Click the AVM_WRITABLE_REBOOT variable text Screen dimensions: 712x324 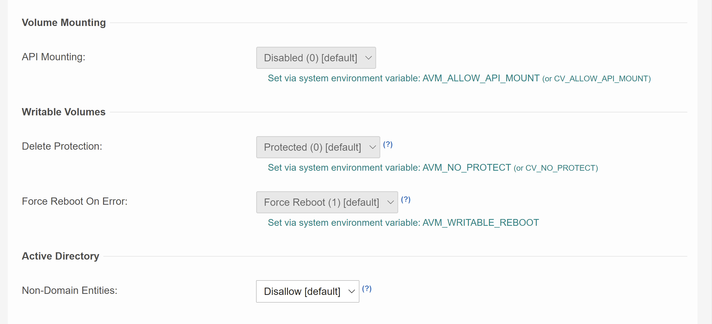click(480, 222)
